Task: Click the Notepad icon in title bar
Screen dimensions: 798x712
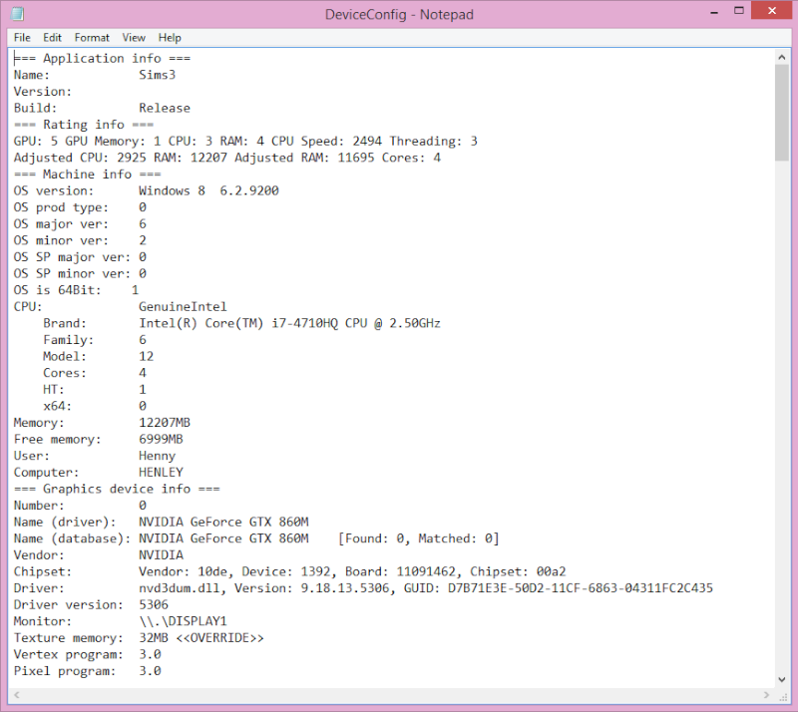Action: tap(18, 13)
